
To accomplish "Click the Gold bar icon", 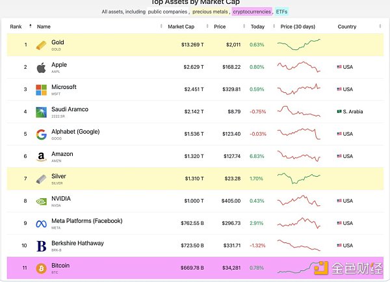I will click(41, 45).
